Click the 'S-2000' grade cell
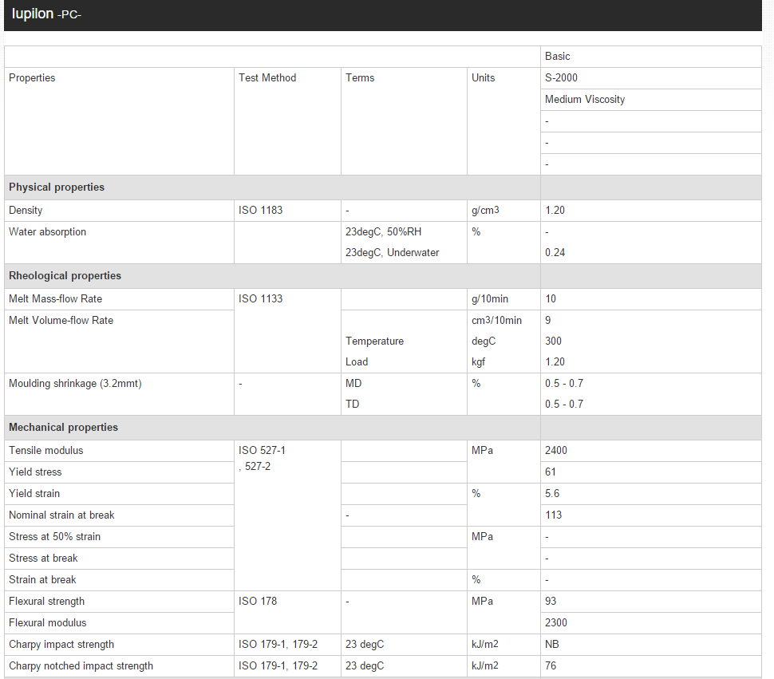This screenshot has height=679, width=774. pyautogui.click(x=650, y=78)
